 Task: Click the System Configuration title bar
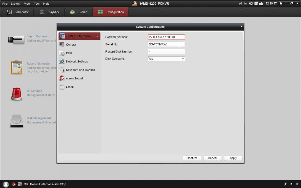pos(150,27)
